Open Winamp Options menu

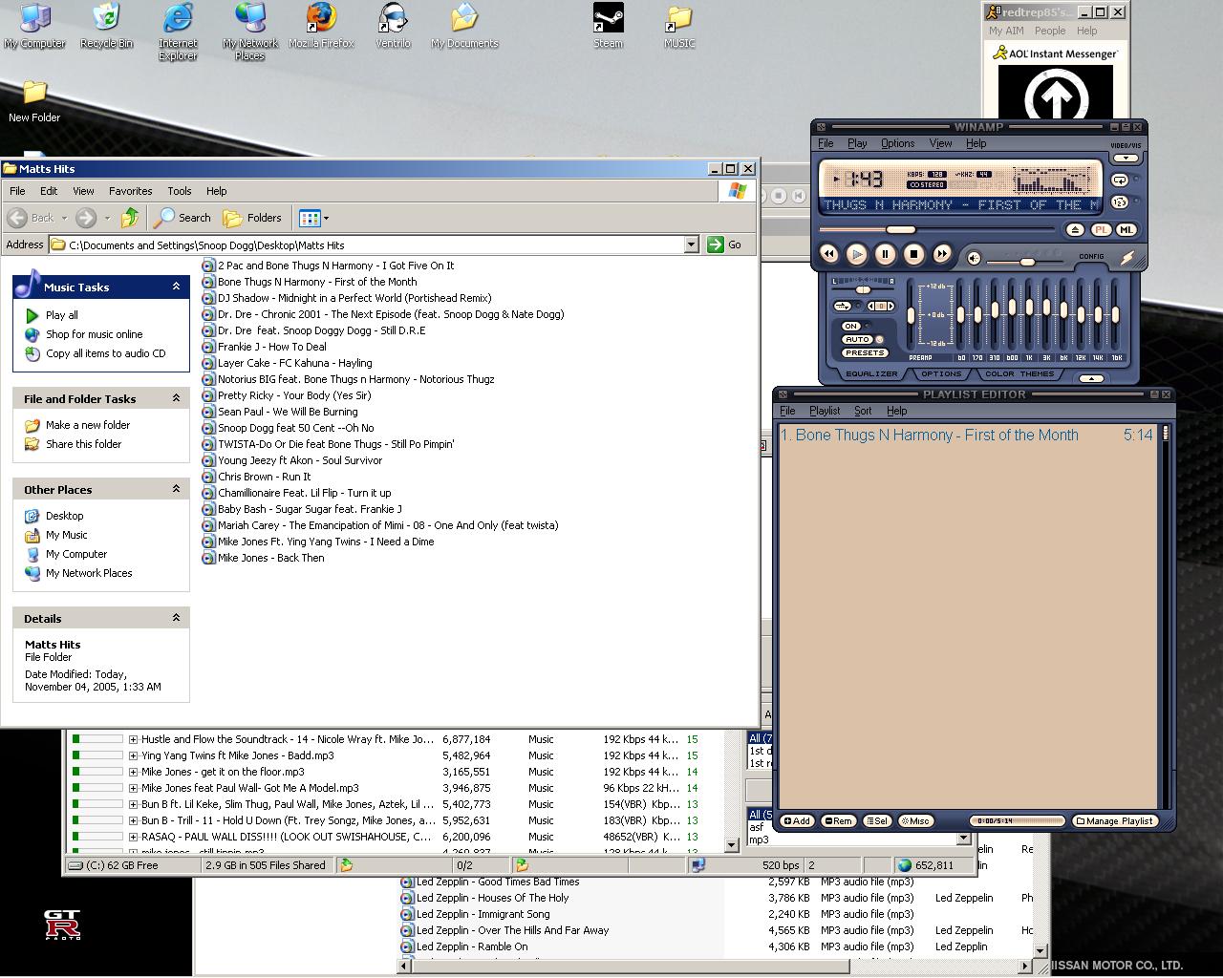897,143
